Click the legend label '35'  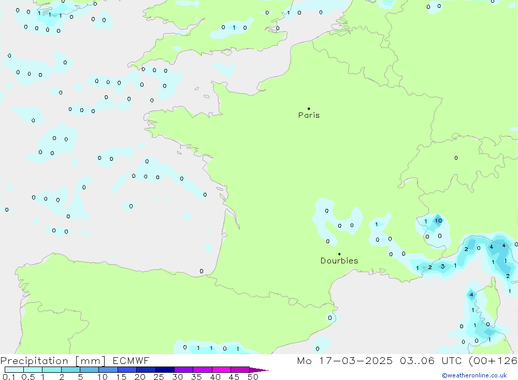coord(196,377)
